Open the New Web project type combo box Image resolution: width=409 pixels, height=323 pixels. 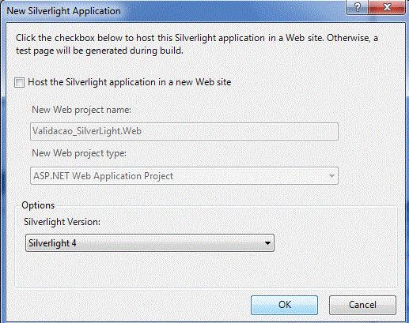pos(184,176)
